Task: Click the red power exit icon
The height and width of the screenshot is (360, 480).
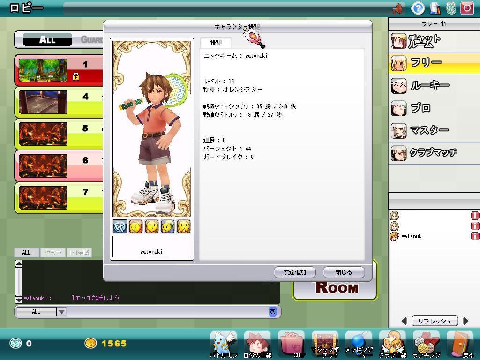Action: [x=467, y=8]
